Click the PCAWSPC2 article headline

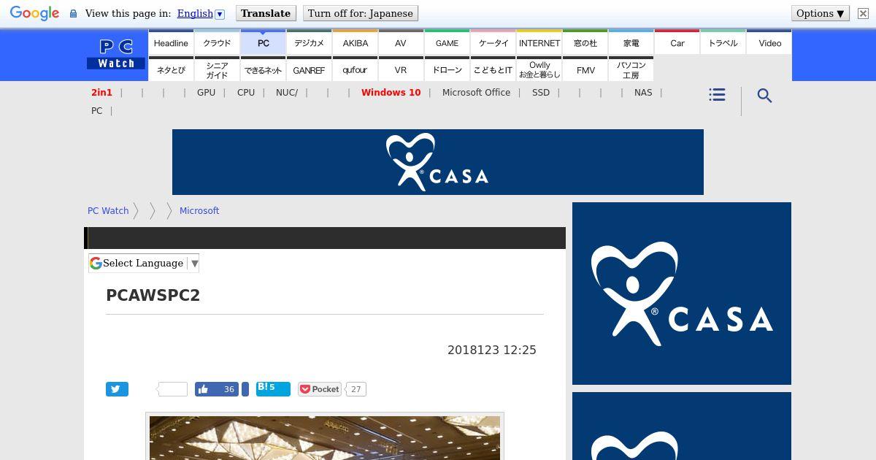click(153, 295)
